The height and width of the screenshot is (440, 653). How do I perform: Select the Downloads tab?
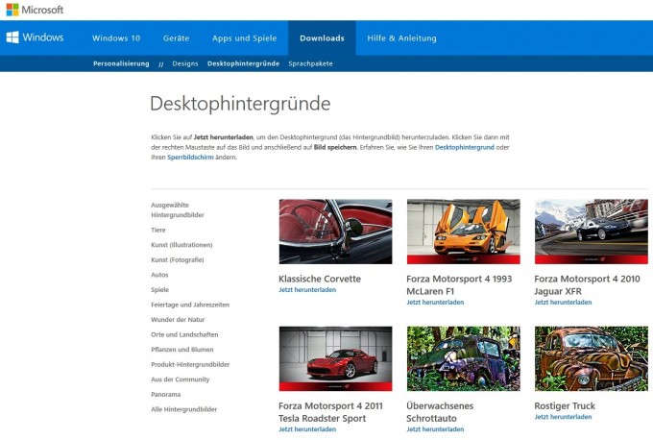(x=322, y=38)
